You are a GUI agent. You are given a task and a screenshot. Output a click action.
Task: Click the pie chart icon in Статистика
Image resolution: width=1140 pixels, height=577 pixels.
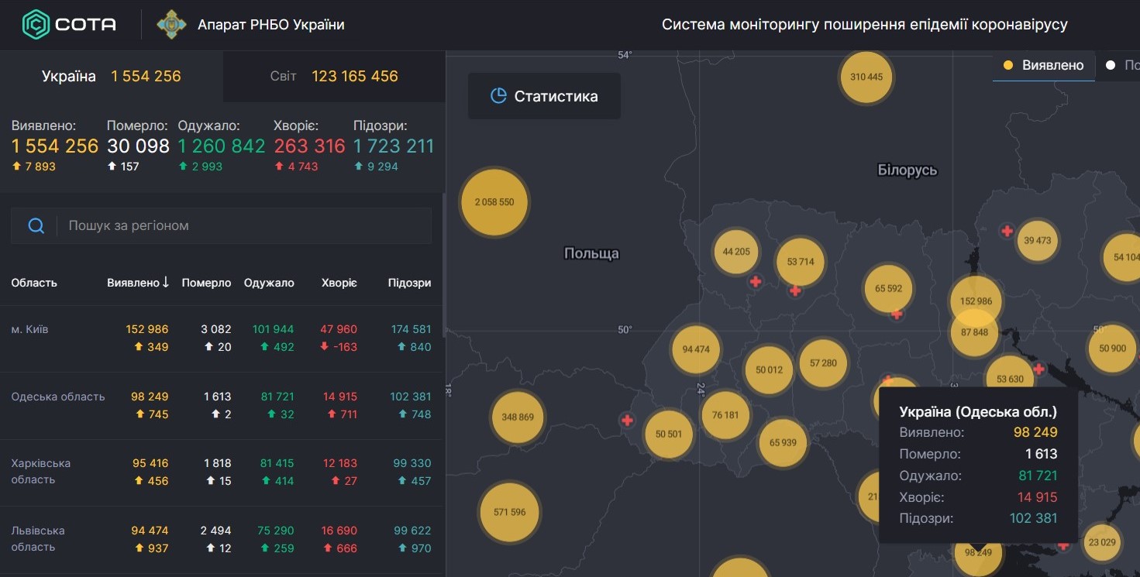click(498, 96)
